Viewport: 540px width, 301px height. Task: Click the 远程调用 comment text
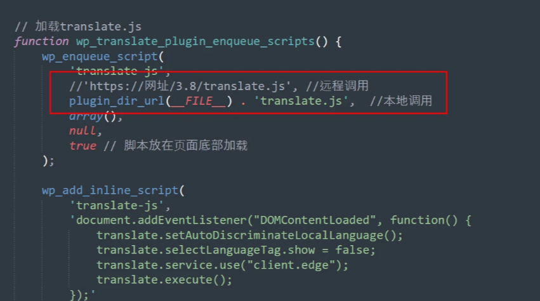tap(345, 86)
